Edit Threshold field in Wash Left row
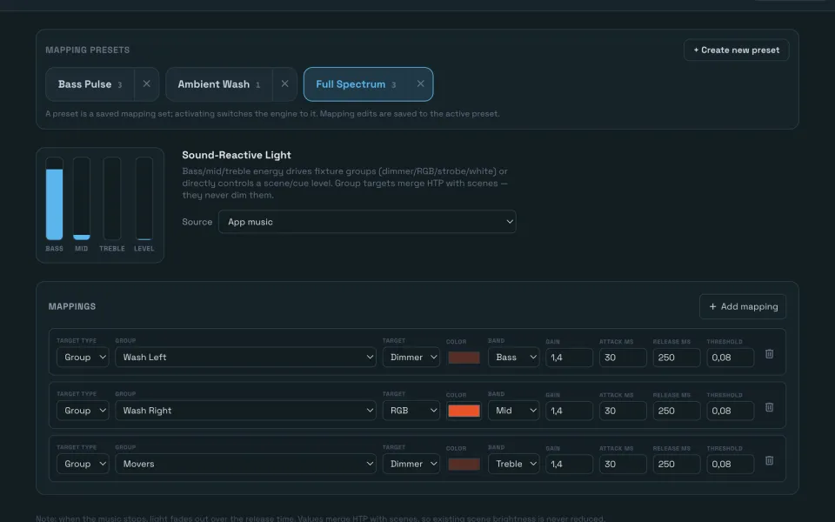This screenshot has width=835, height=522. pyautogui.click(x=730, y=358)
